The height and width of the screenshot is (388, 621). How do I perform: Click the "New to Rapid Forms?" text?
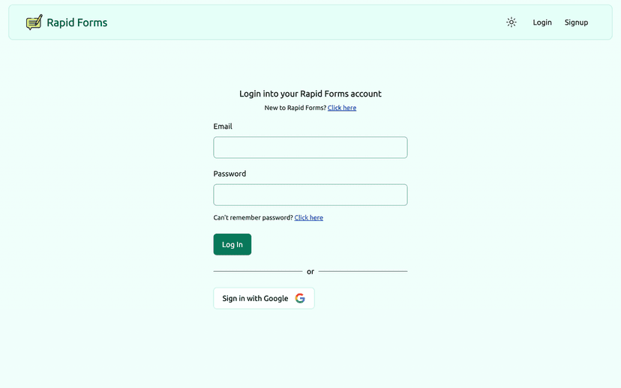point(295,108)
